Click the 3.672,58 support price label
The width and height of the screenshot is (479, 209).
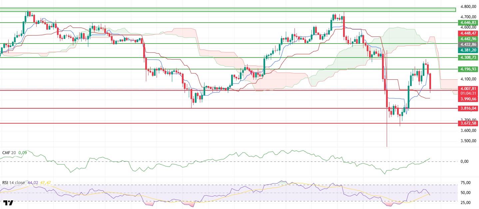[468, 123]
